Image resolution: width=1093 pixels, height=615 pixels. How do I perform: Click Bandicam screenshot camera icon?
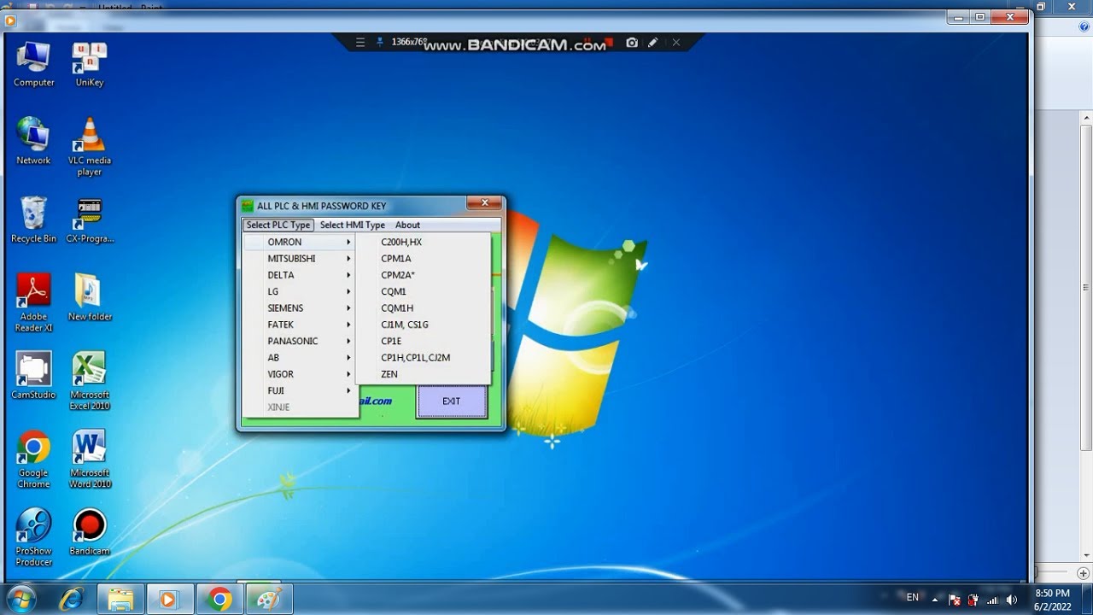pos(632,43)
